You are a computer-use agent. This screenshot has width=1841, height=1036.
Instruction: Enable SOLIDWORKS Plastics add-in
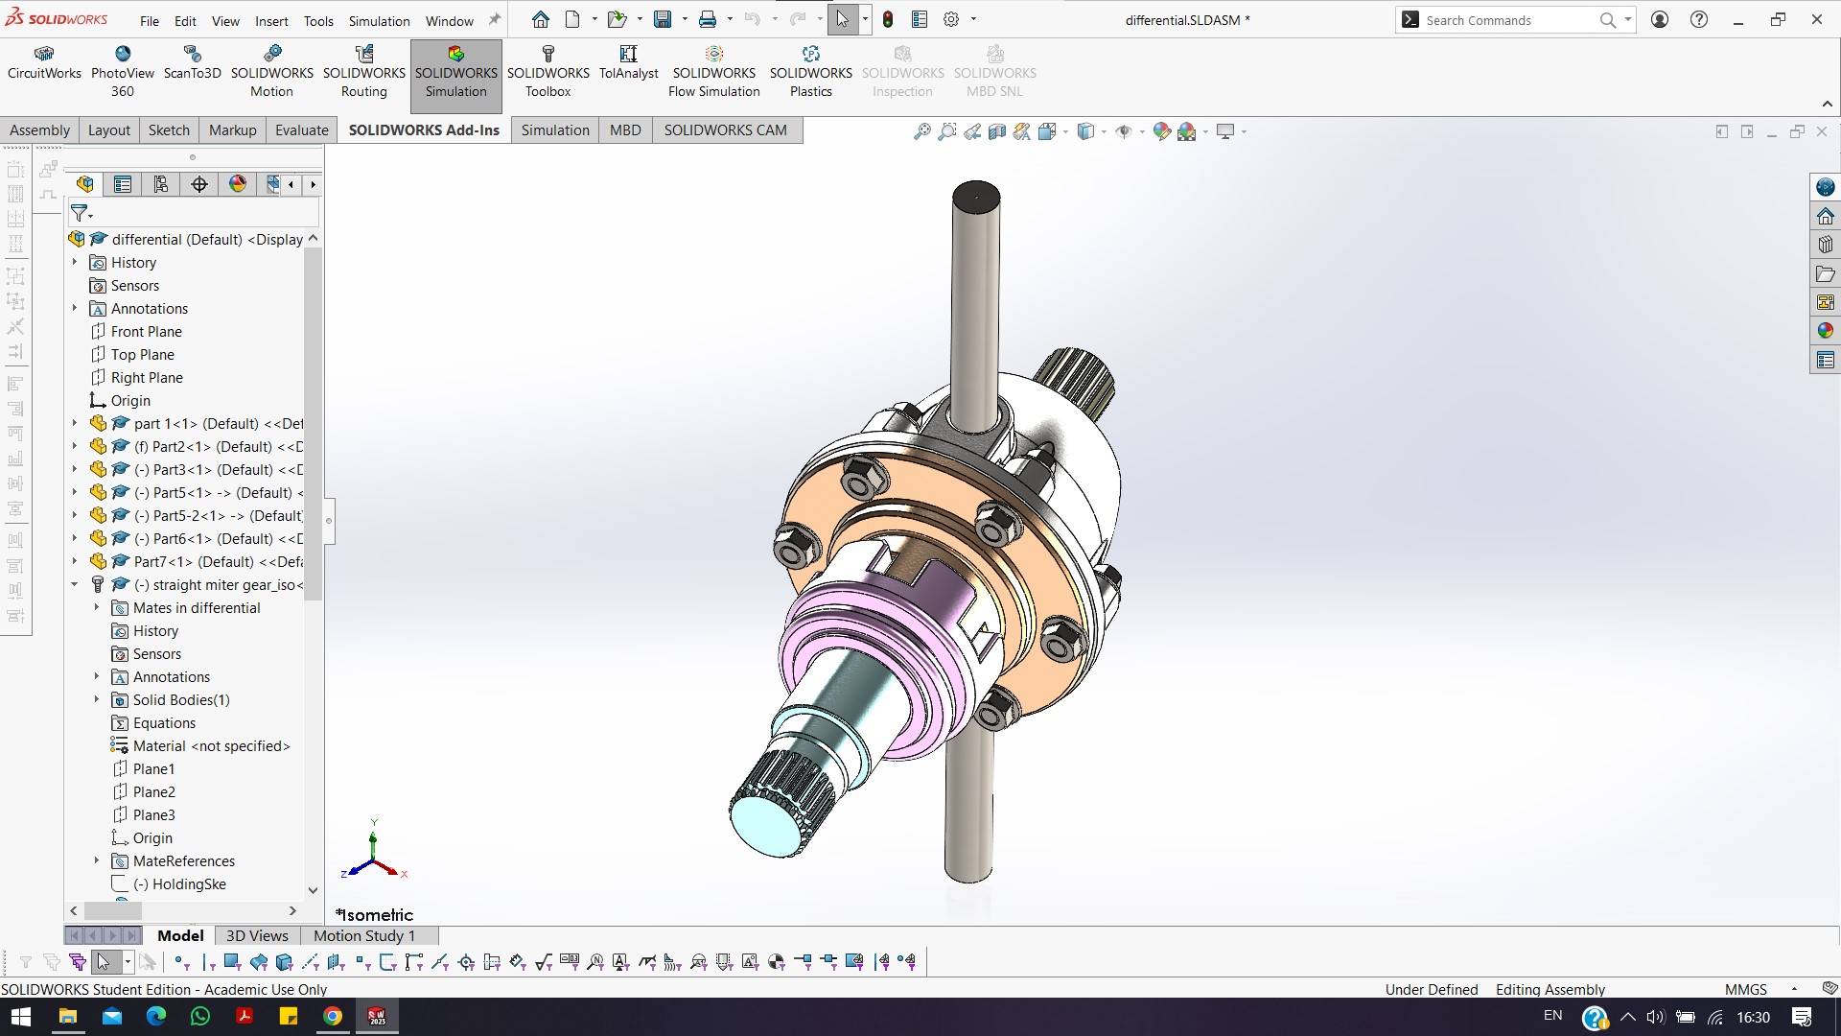(x=811, y=71)
